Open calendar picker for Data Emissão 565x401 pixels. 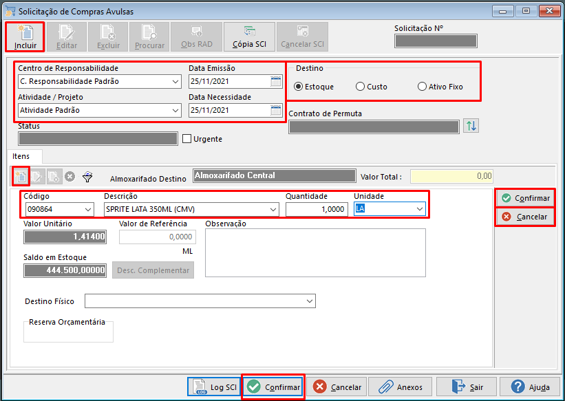point(276,81)
